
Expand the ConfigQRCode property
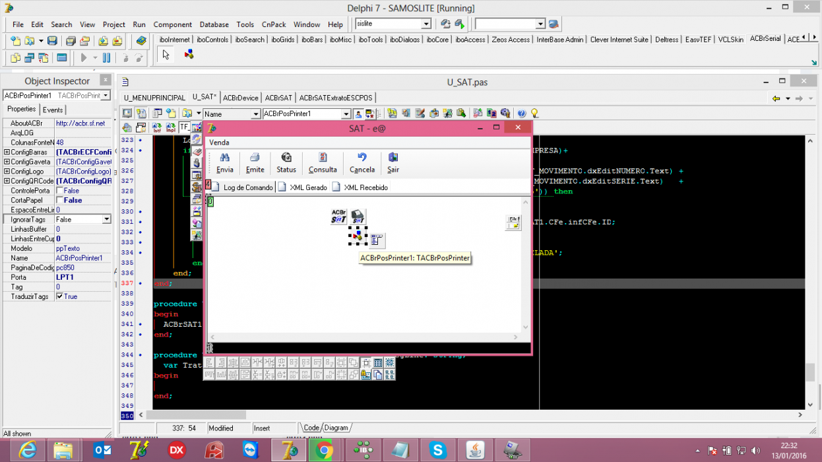tap(7, 181)
